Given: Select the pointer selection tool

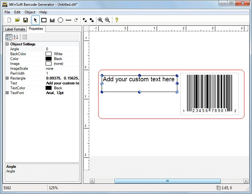Looking at the screenshot, I should click(x=35, y=20).
